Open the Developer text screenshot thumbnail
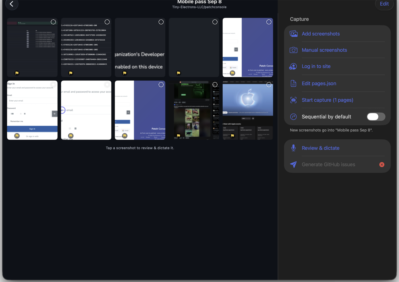This screenshot has height=282, width=399. click(x=140, y=47)
